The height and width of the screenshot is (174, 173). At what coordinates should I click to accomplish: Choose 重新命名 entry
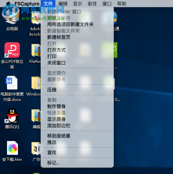77,79
